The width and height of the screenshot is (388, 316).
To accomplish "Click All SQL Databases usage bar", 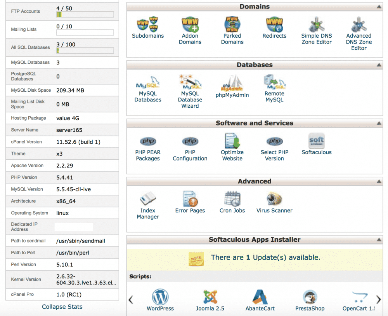I will pyautogui.click(x=85, y=51).
